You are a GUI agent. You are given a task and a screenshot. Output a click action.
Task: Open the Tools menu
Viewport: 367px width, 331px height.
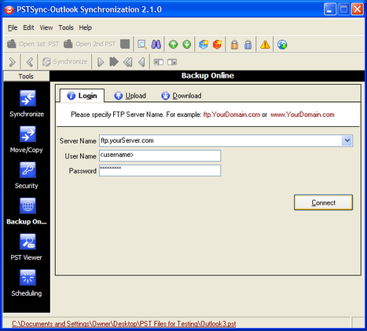(66, 27)
